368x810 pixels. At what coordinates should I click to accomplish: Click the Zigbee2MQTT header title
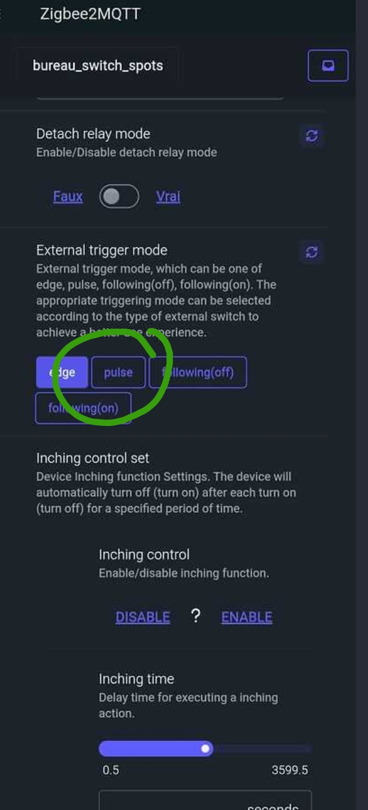click(x=90, y=15)
